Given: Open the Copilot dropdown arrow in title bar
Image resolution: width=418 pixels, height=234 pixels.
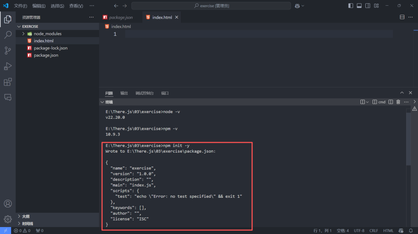Looking at the screenshot, I should coord(303,6).
